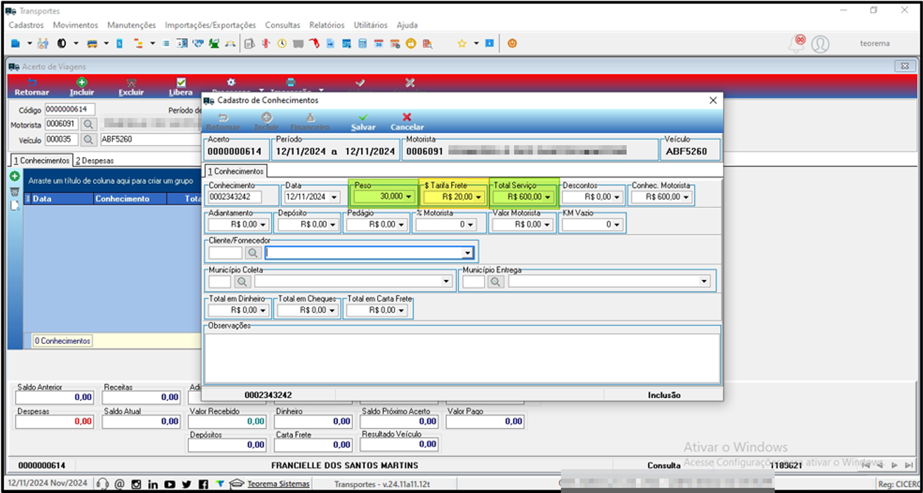The height and width of the screenshot is (493, 923).
Task: Open the Movimentos menu
Action: pos(75,25)
